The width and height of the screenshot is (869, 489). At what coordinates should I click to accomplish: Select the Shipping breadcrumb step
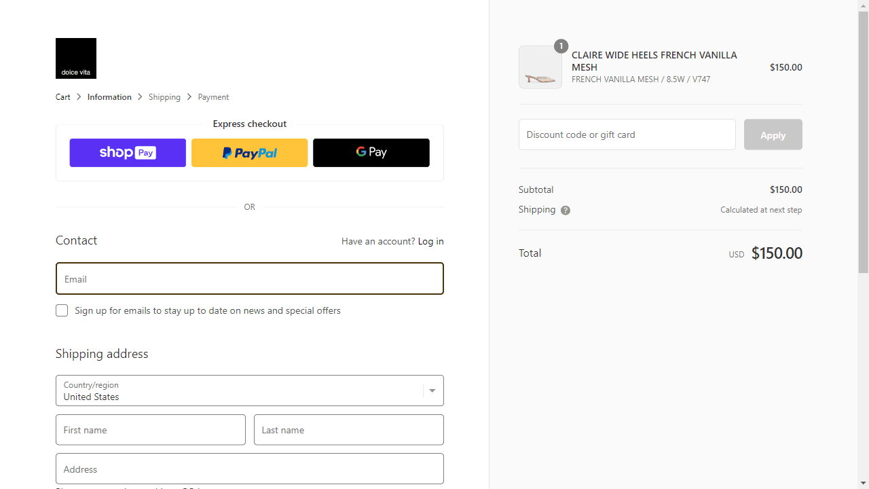coord(164,97)
